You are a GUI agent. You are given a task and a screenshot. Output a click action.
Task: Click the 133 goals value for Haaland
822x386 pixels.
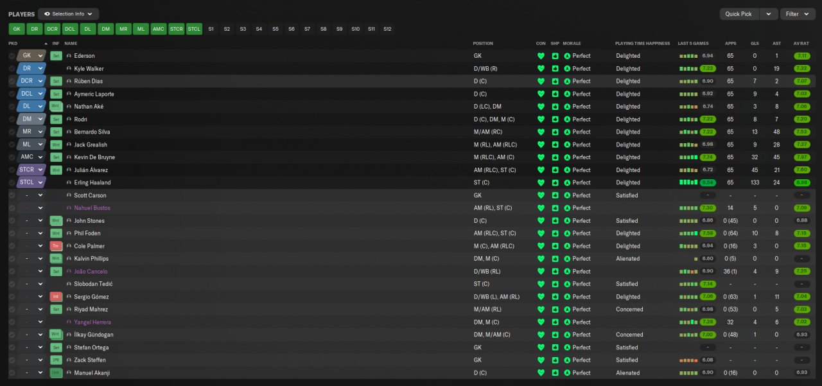pos(755,182)
